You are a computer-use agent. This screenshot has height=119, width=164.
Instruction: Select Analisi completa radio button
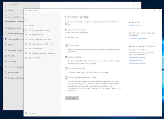[x=66, y=57]
